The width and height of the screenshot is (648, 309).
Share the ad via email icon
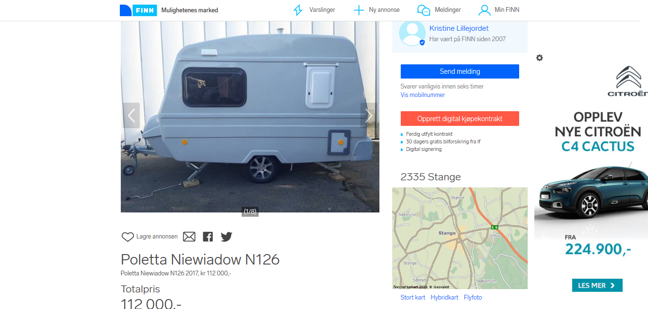pos(189,237)
